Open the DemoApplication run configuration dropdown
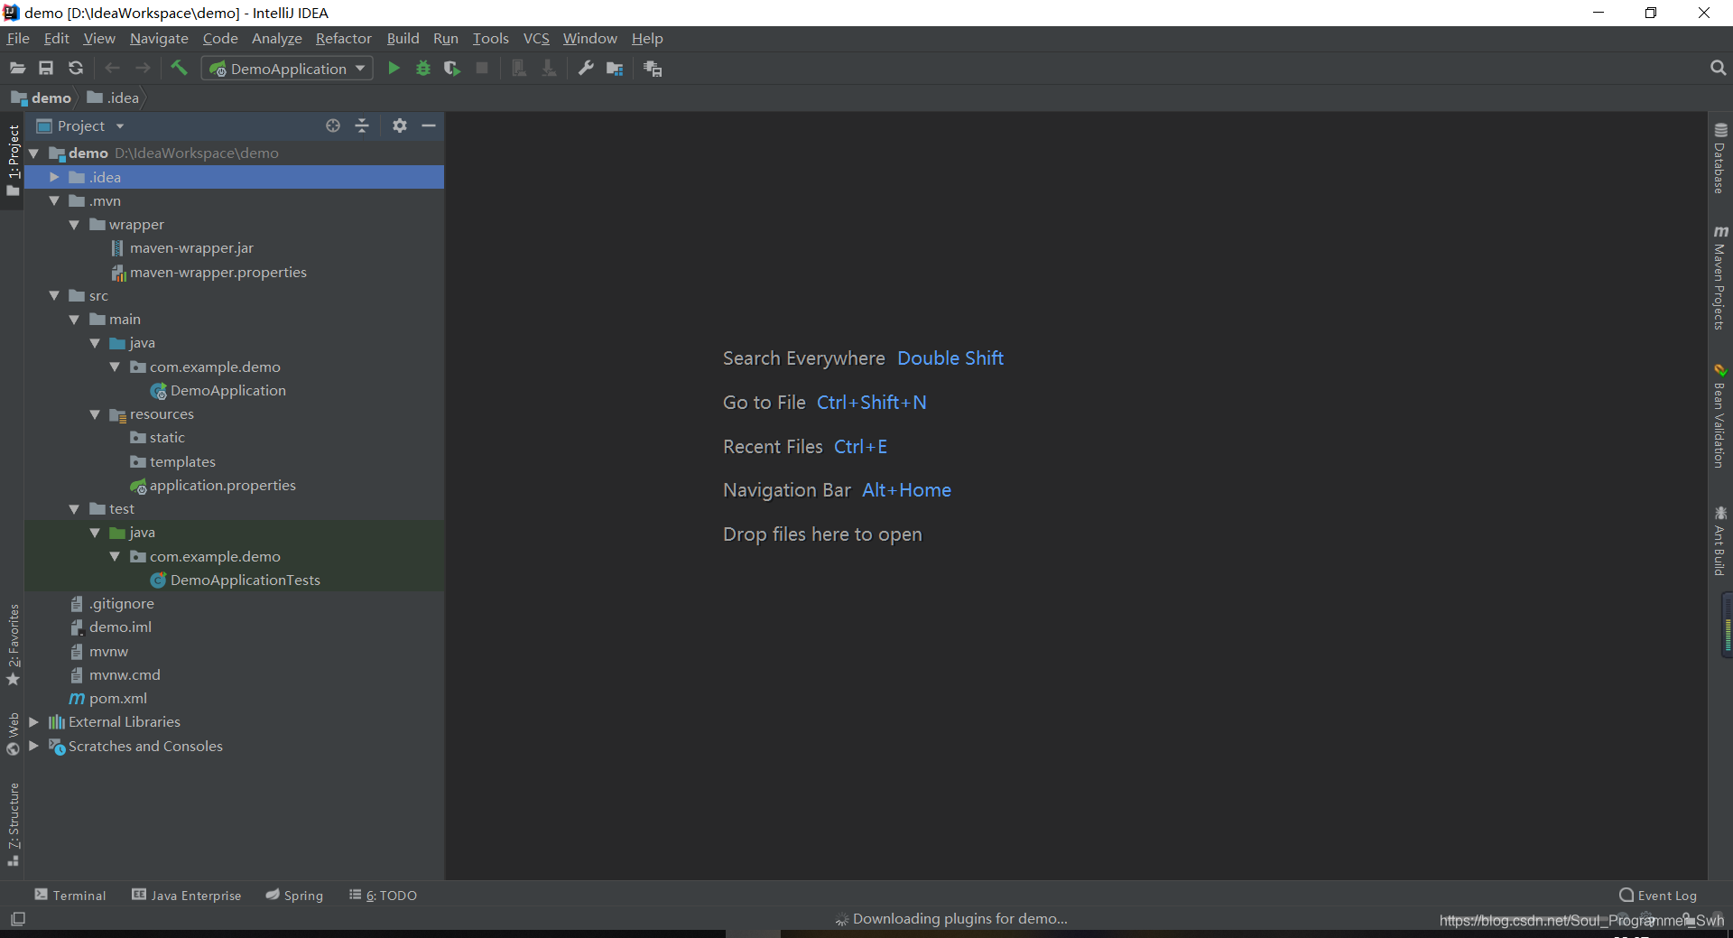The height and width of the screenshot is (938, 1733). pos(288,69)
